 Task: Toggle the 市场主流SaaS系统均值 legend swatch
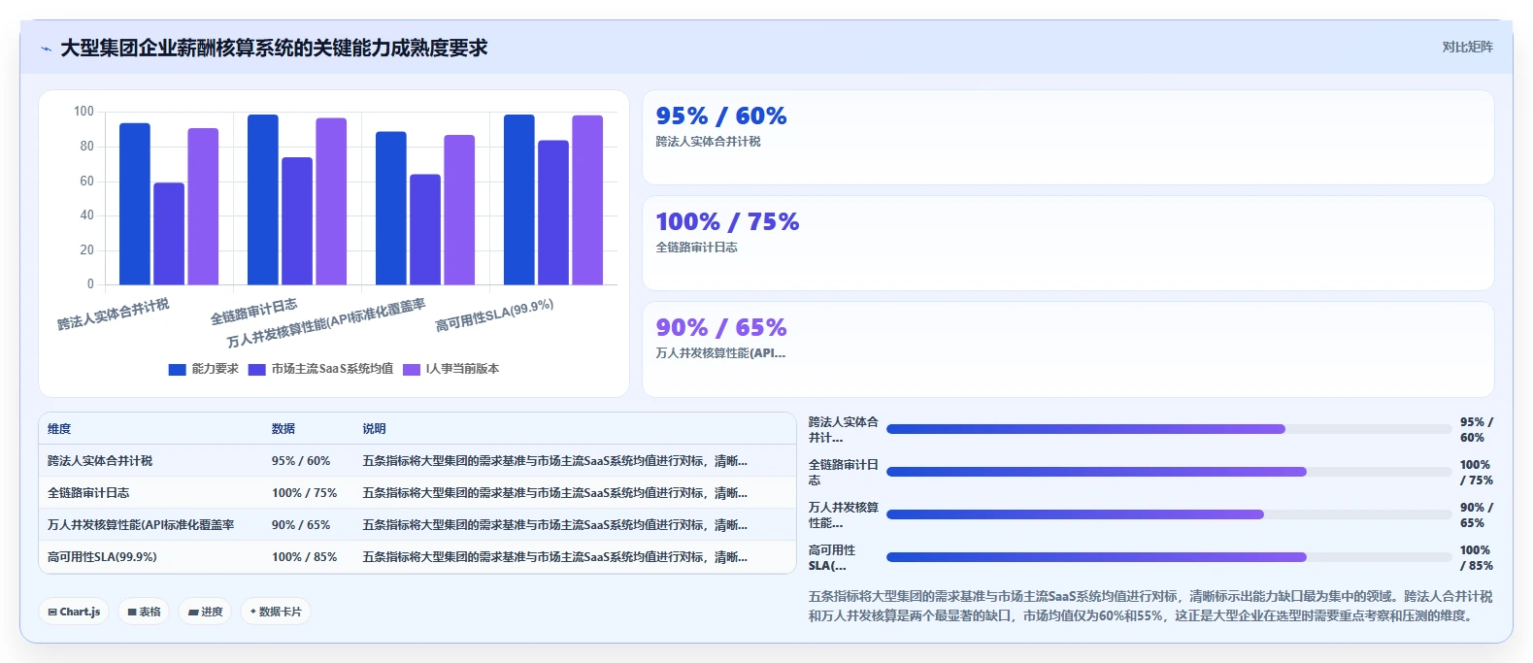257,369
